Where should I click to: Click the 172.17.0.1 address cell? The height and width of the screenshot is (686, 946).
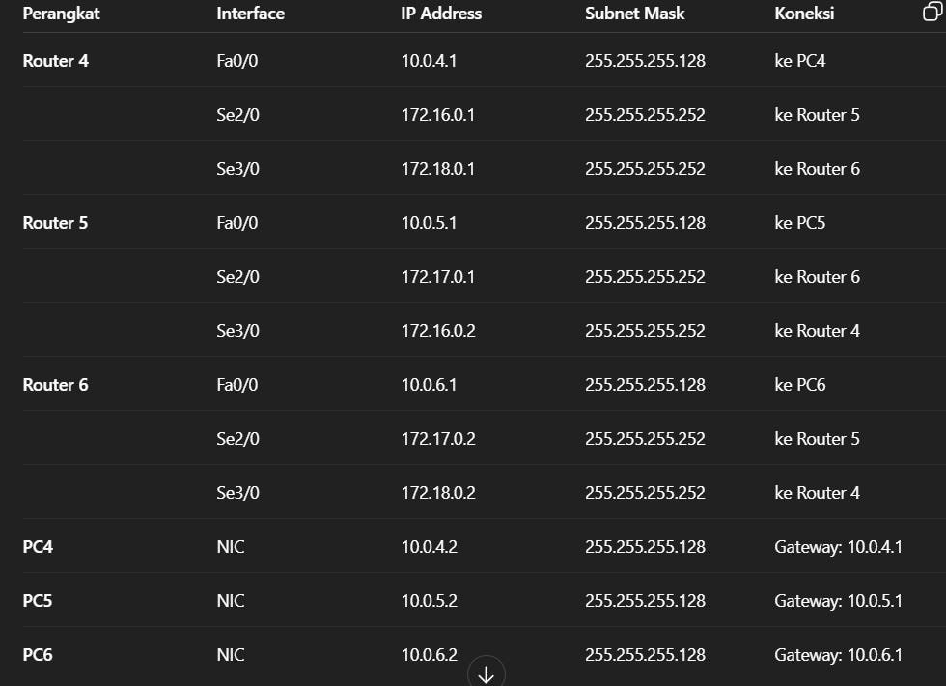[438, 277]
